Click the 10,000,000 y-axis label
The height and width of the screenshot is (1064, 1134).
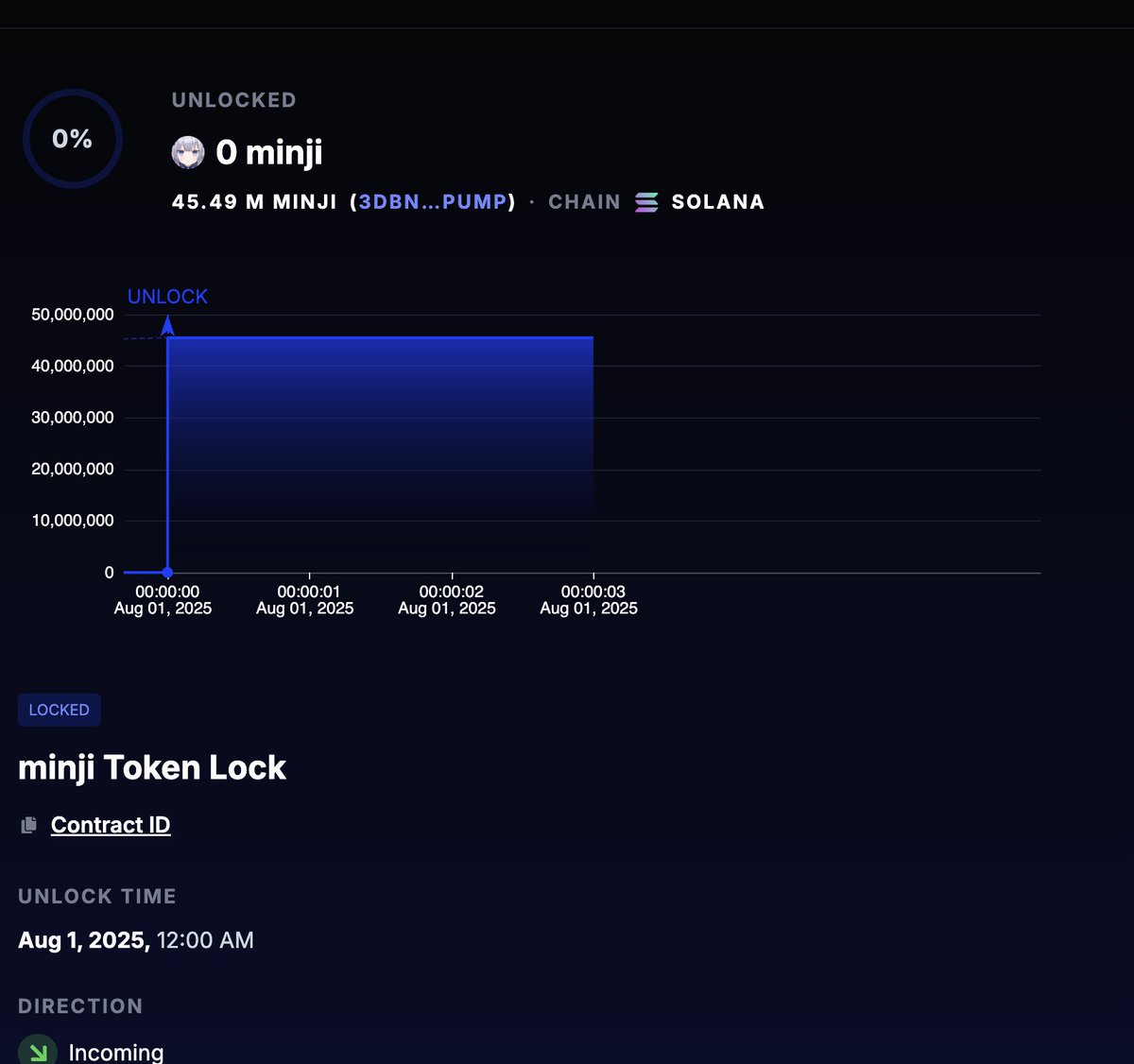73,521
